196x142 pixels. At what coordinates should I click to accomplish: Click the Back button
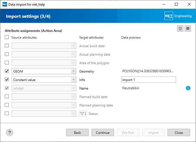(77, 132)
